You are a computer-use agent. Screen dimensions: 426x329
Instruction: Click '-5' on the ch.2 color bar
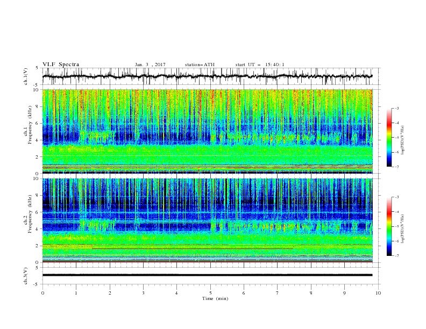click(396, 226)
